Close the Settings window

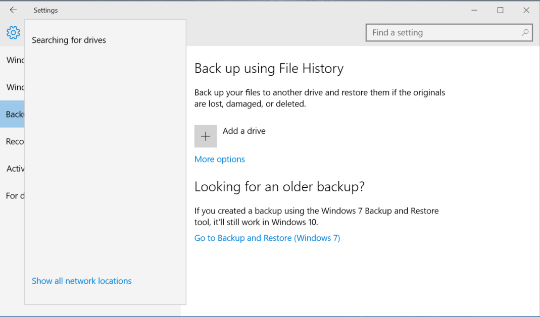click(526, 10)
